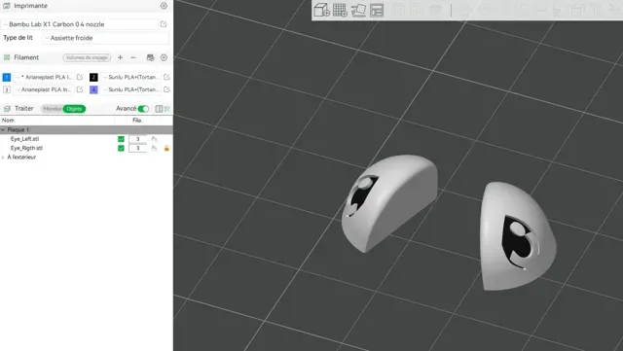Uncheck the Eye_Rigth.stl printable checkbox
623x351 pixels.
pyautogui.click(x=121, y=148)
